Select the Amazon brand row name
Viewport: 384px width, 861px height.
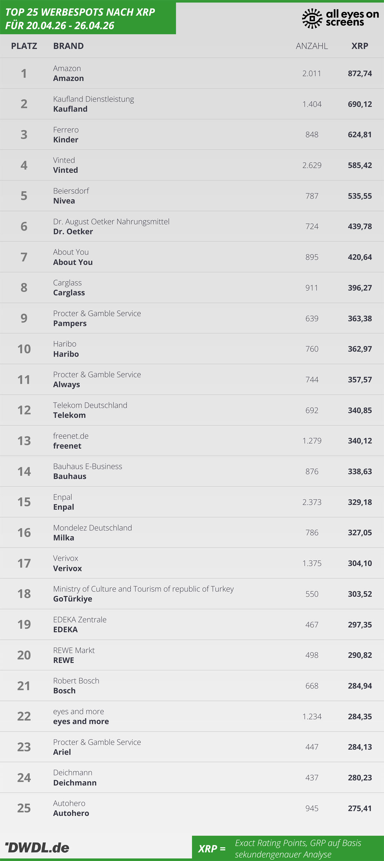68,78
